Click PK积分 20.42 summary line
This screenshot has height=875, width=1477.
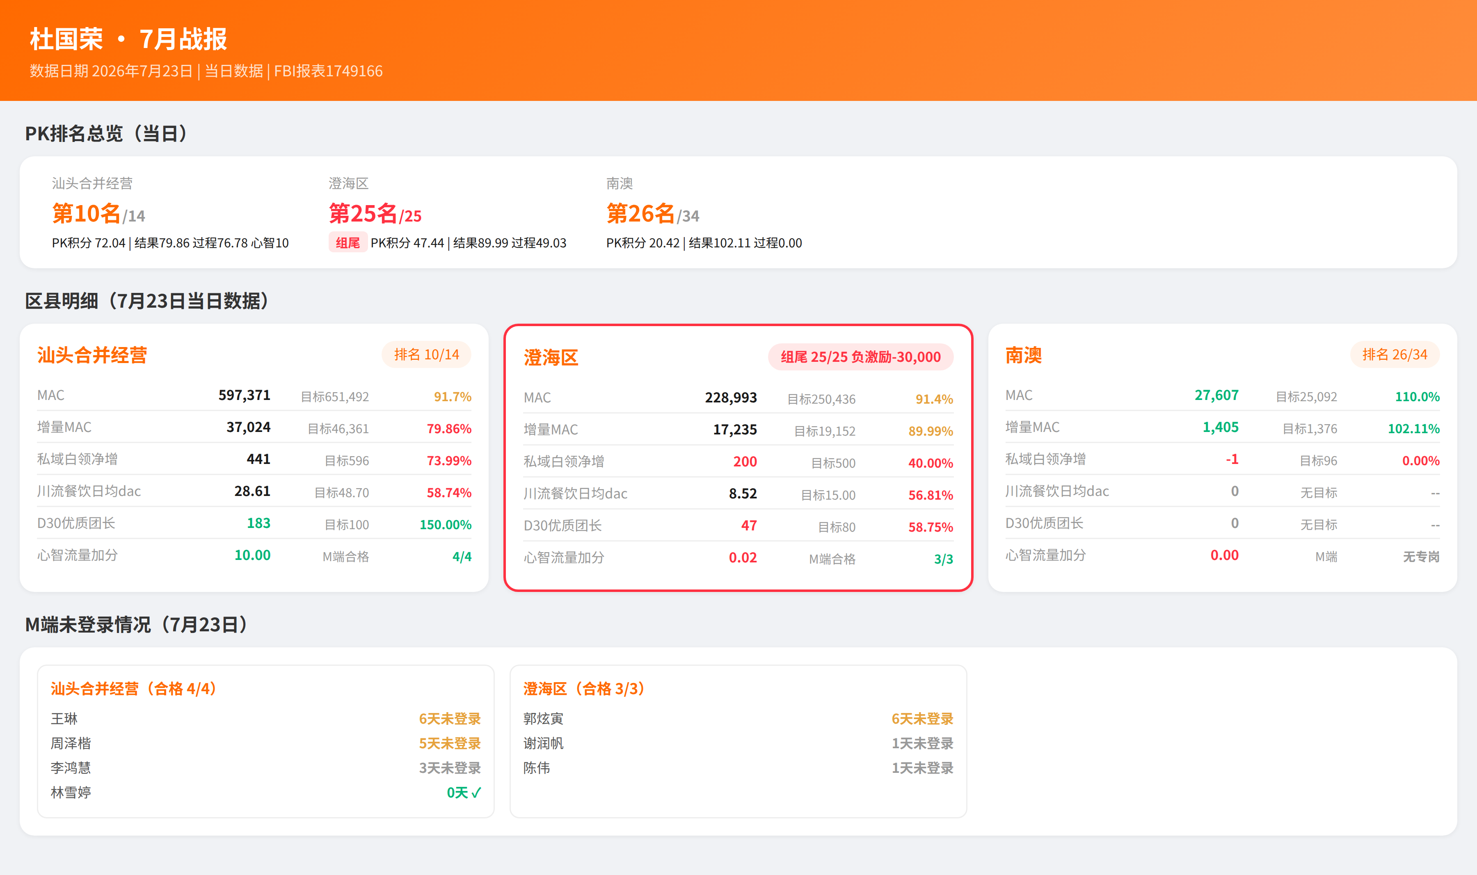704,243
